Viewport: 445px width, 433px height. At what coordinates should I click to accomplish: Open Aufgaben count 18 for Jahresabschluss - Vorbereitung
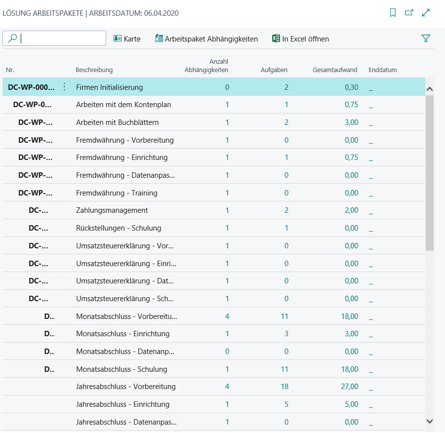pos(284,387)
